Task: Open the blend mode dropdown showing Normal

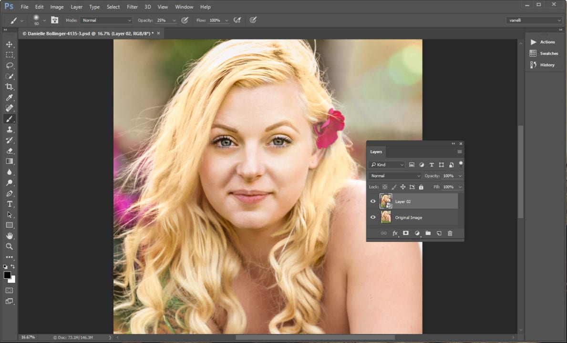Action: click(x=394, y=175)
